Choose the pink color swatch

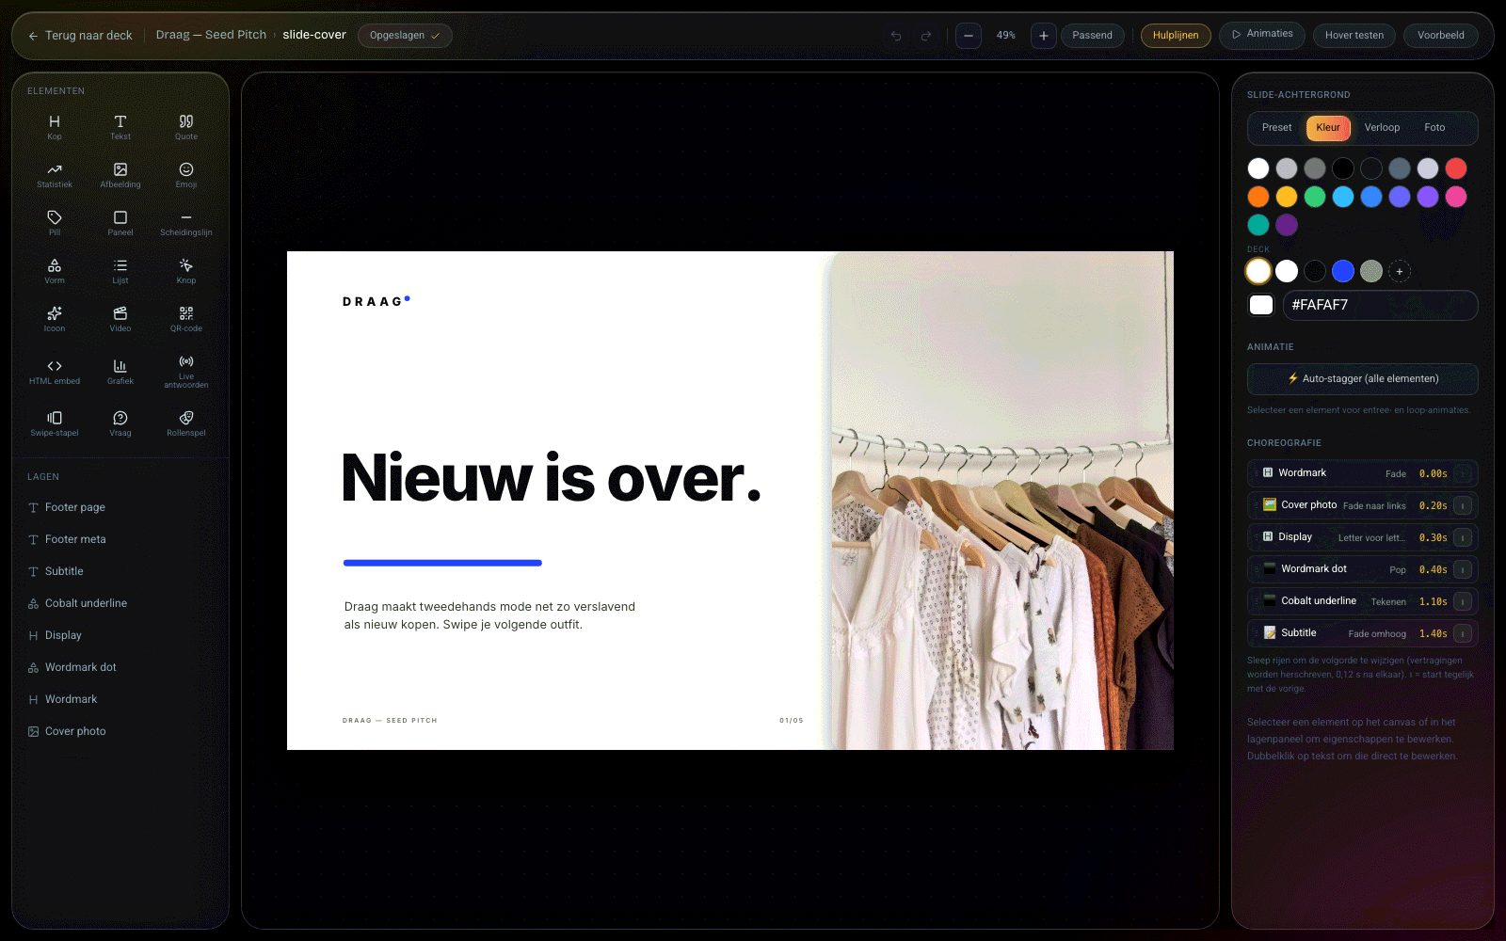click(1456, 197)
